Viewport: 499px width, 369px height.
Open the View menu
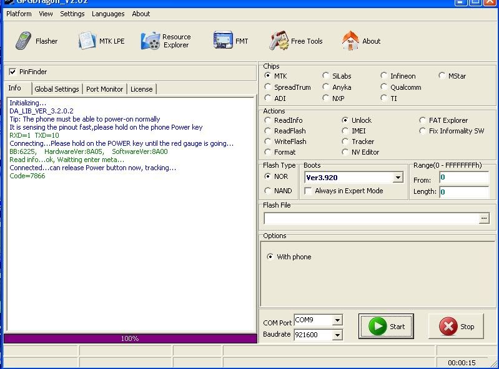pyautogui.click(x=46, y=14)
